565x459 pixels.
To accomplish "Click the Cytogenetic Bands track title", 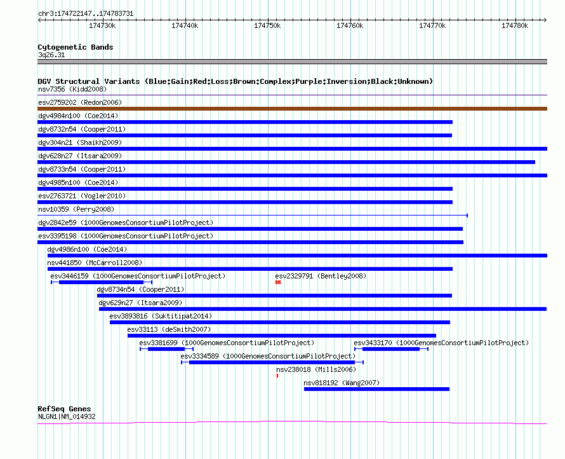I will point(76,47).
